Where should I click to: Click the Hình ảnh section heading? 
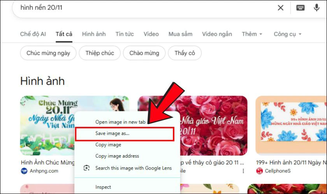point(42,81)
